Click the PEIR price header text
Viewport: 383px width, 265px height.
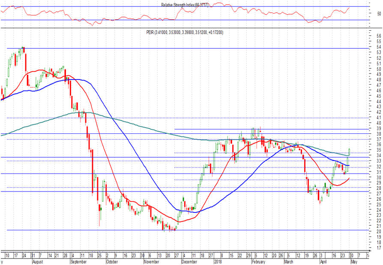click(184, 32)
